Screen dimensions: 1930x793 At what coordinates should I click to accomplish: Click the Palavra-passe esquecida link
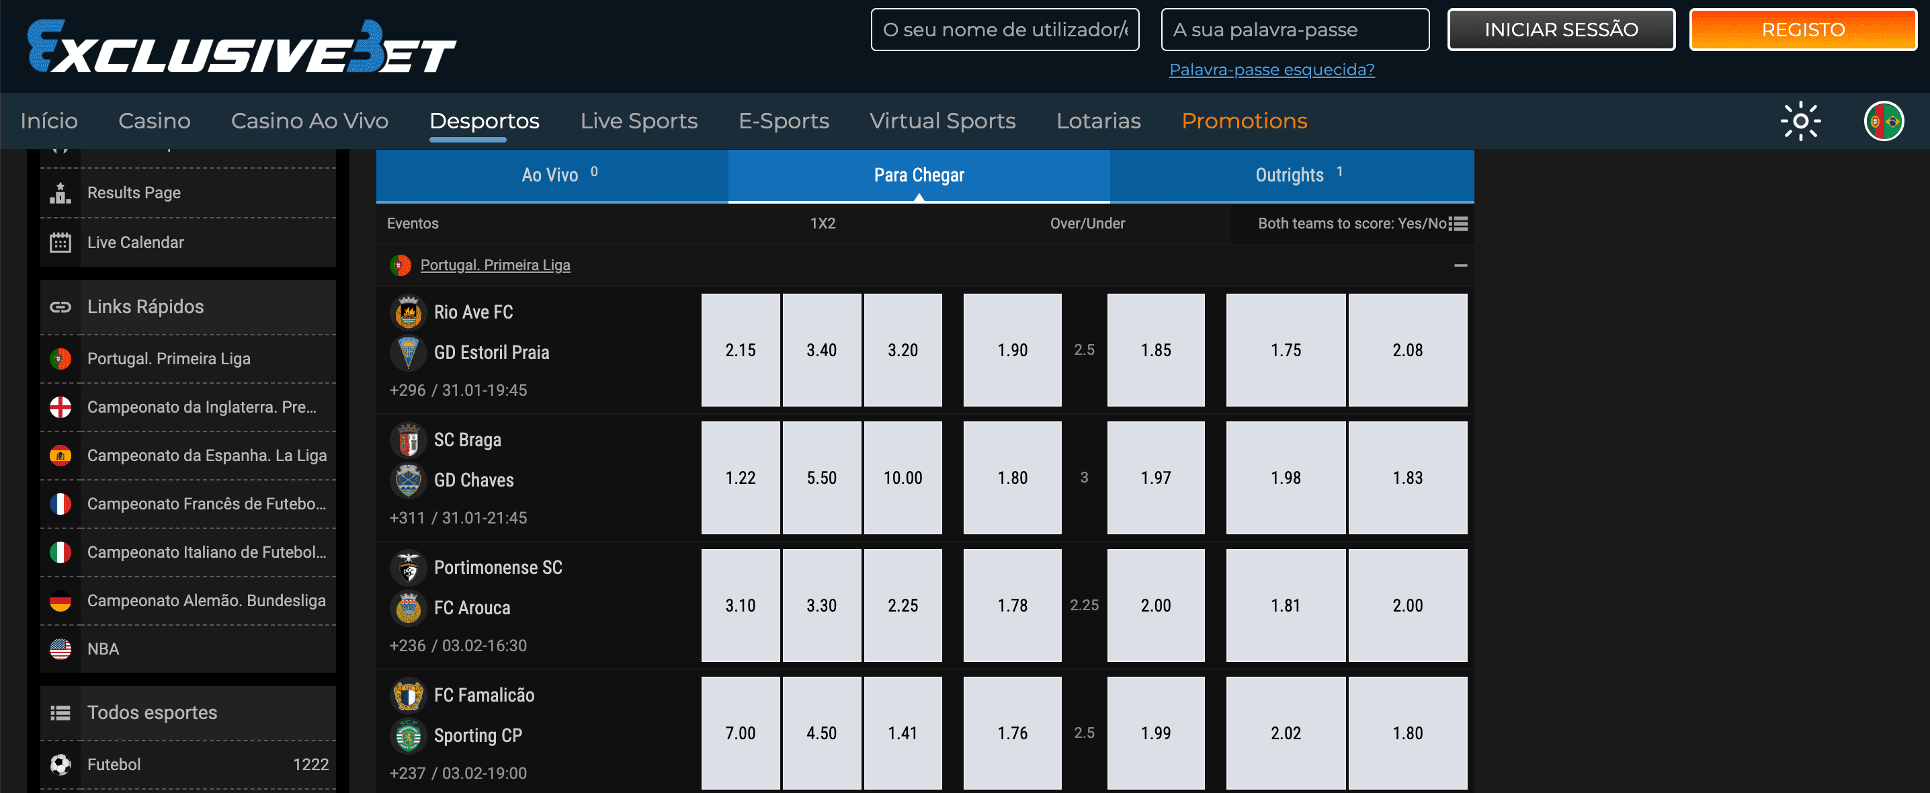point(1271,70)
